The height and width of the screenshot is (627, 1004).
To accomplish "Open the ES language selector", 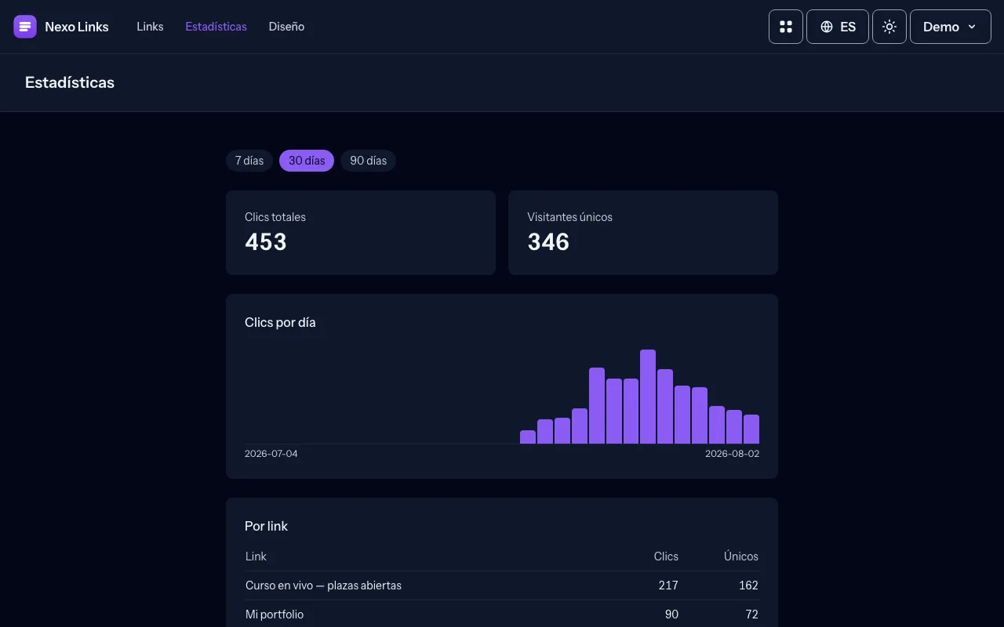I will pos(838,27).
